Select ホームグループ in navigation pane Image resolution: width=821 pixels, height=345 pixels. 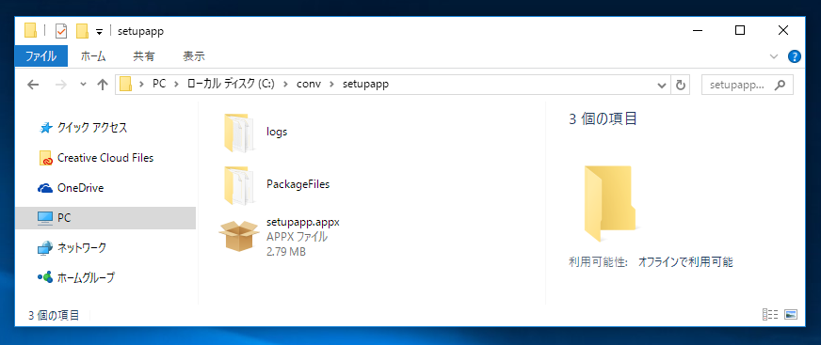pos(86,277)
